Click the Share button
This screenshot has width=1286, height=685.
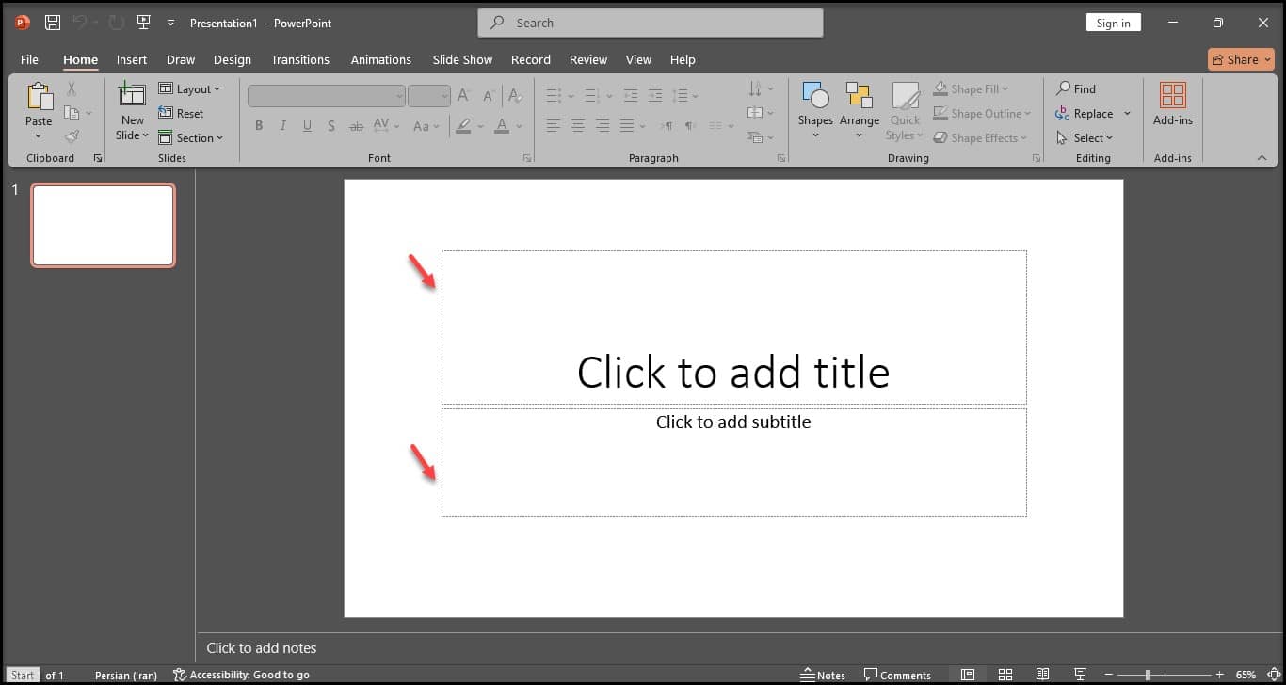pos(1241,59)
